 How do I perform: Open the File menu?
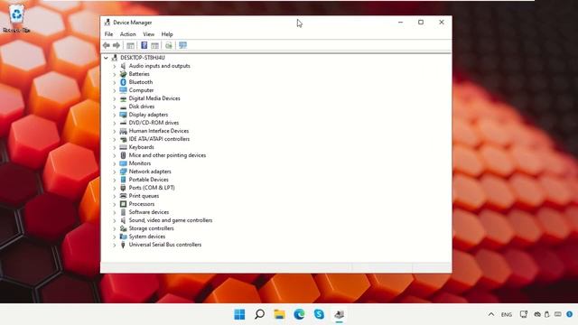pos(108,34)
